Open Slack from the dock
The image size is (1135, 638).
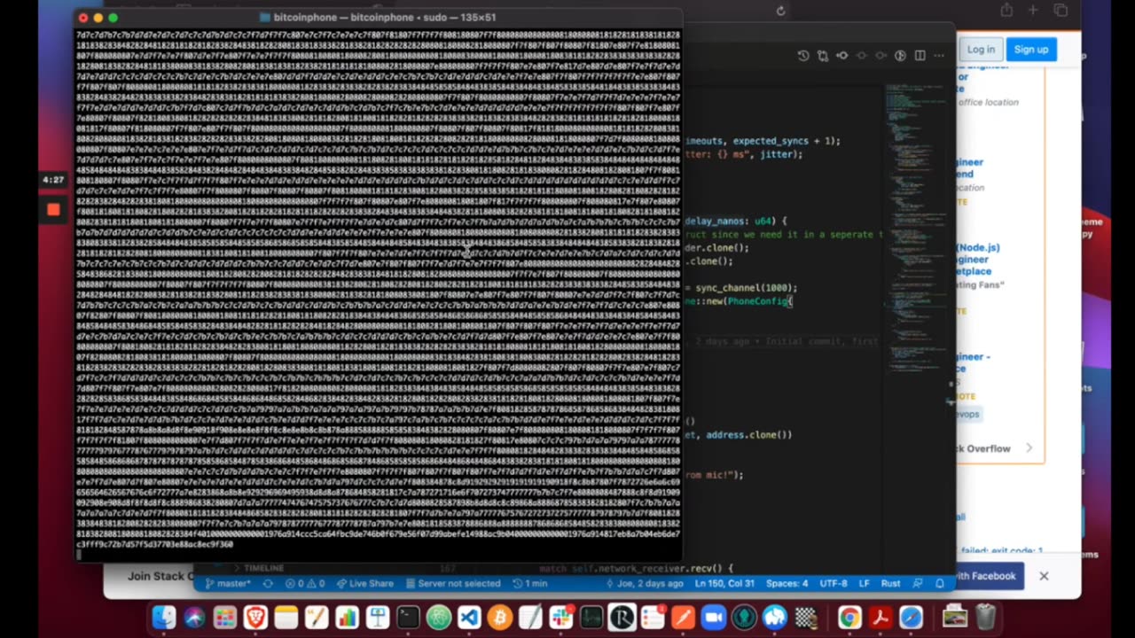coord(560,617)
